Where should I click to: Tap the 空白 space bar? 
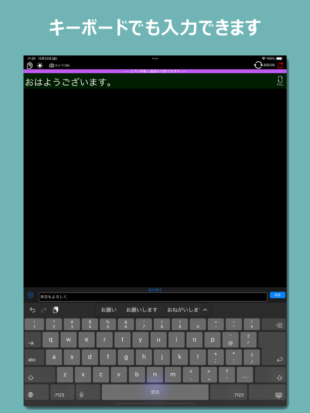[x=155, y=392]
